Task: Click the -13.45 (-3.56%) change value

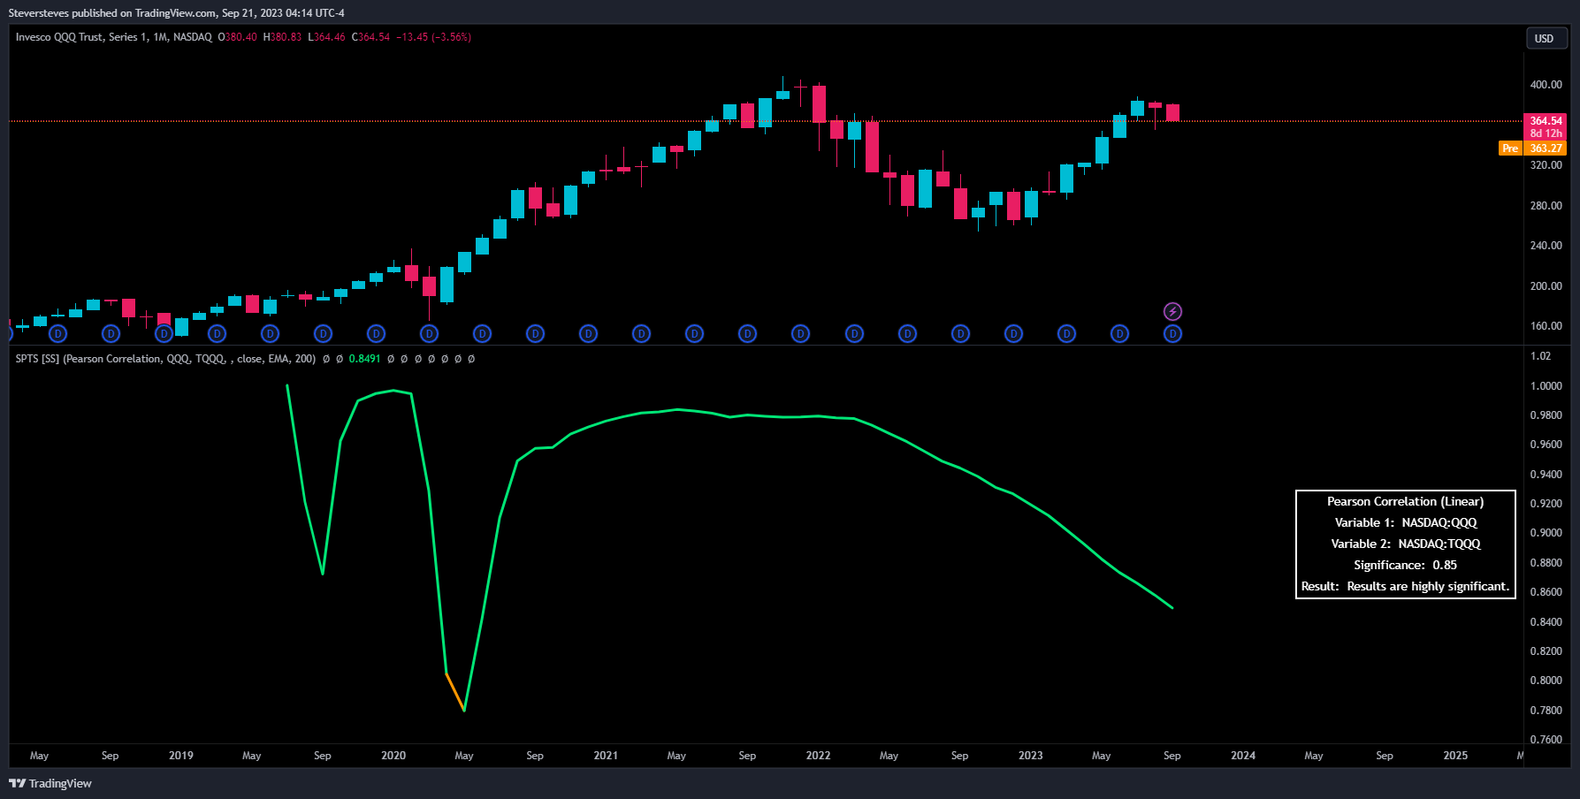Action: pos(433,37)
